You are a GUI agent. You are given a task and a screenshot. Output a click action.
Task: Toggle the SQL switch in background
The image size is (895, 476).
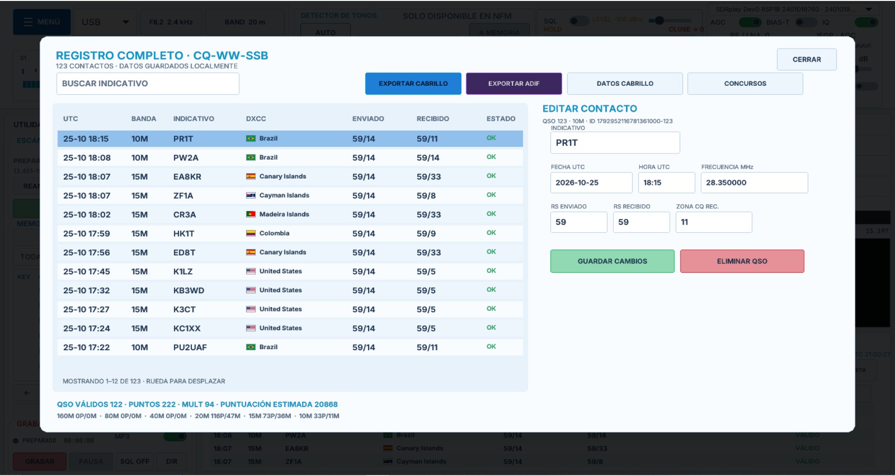[579, 21]
